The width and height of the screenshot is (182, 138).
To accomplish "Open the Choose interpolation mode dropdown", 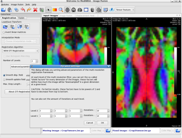I will click(x=20, y=41).
